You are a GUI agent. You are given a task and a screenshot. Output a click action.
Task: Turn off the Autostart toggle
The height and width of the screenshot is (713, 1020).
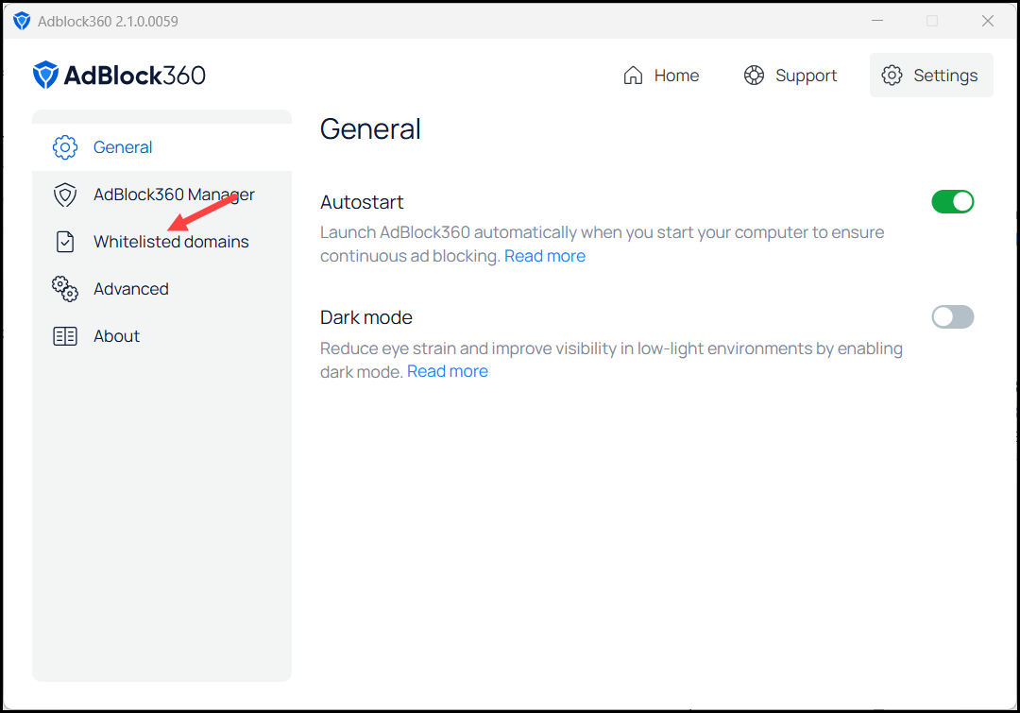[x=952, y=202]
